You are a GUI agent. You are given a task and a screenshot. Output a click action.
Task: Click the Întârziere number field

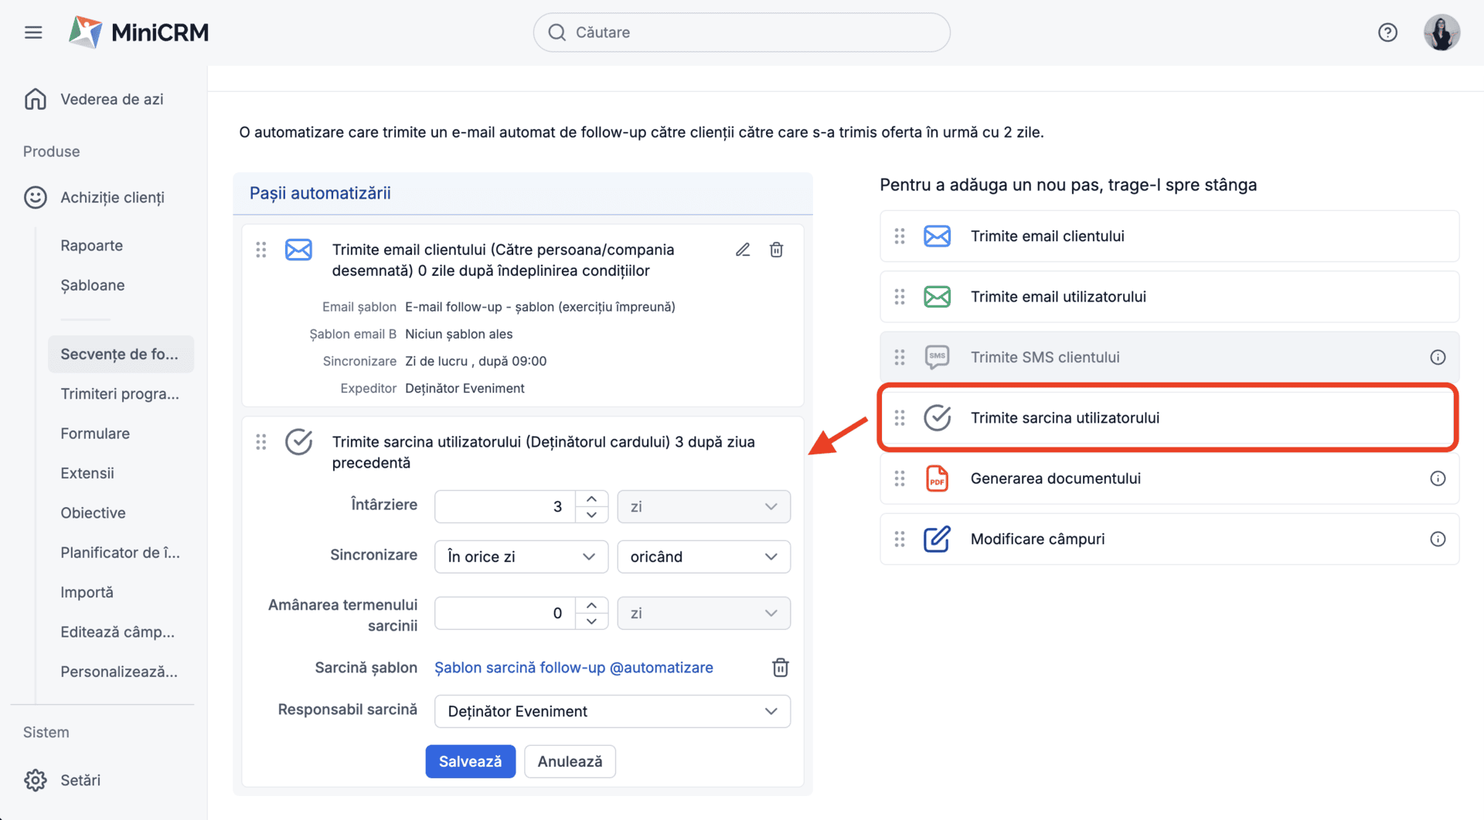coord(505,506)
